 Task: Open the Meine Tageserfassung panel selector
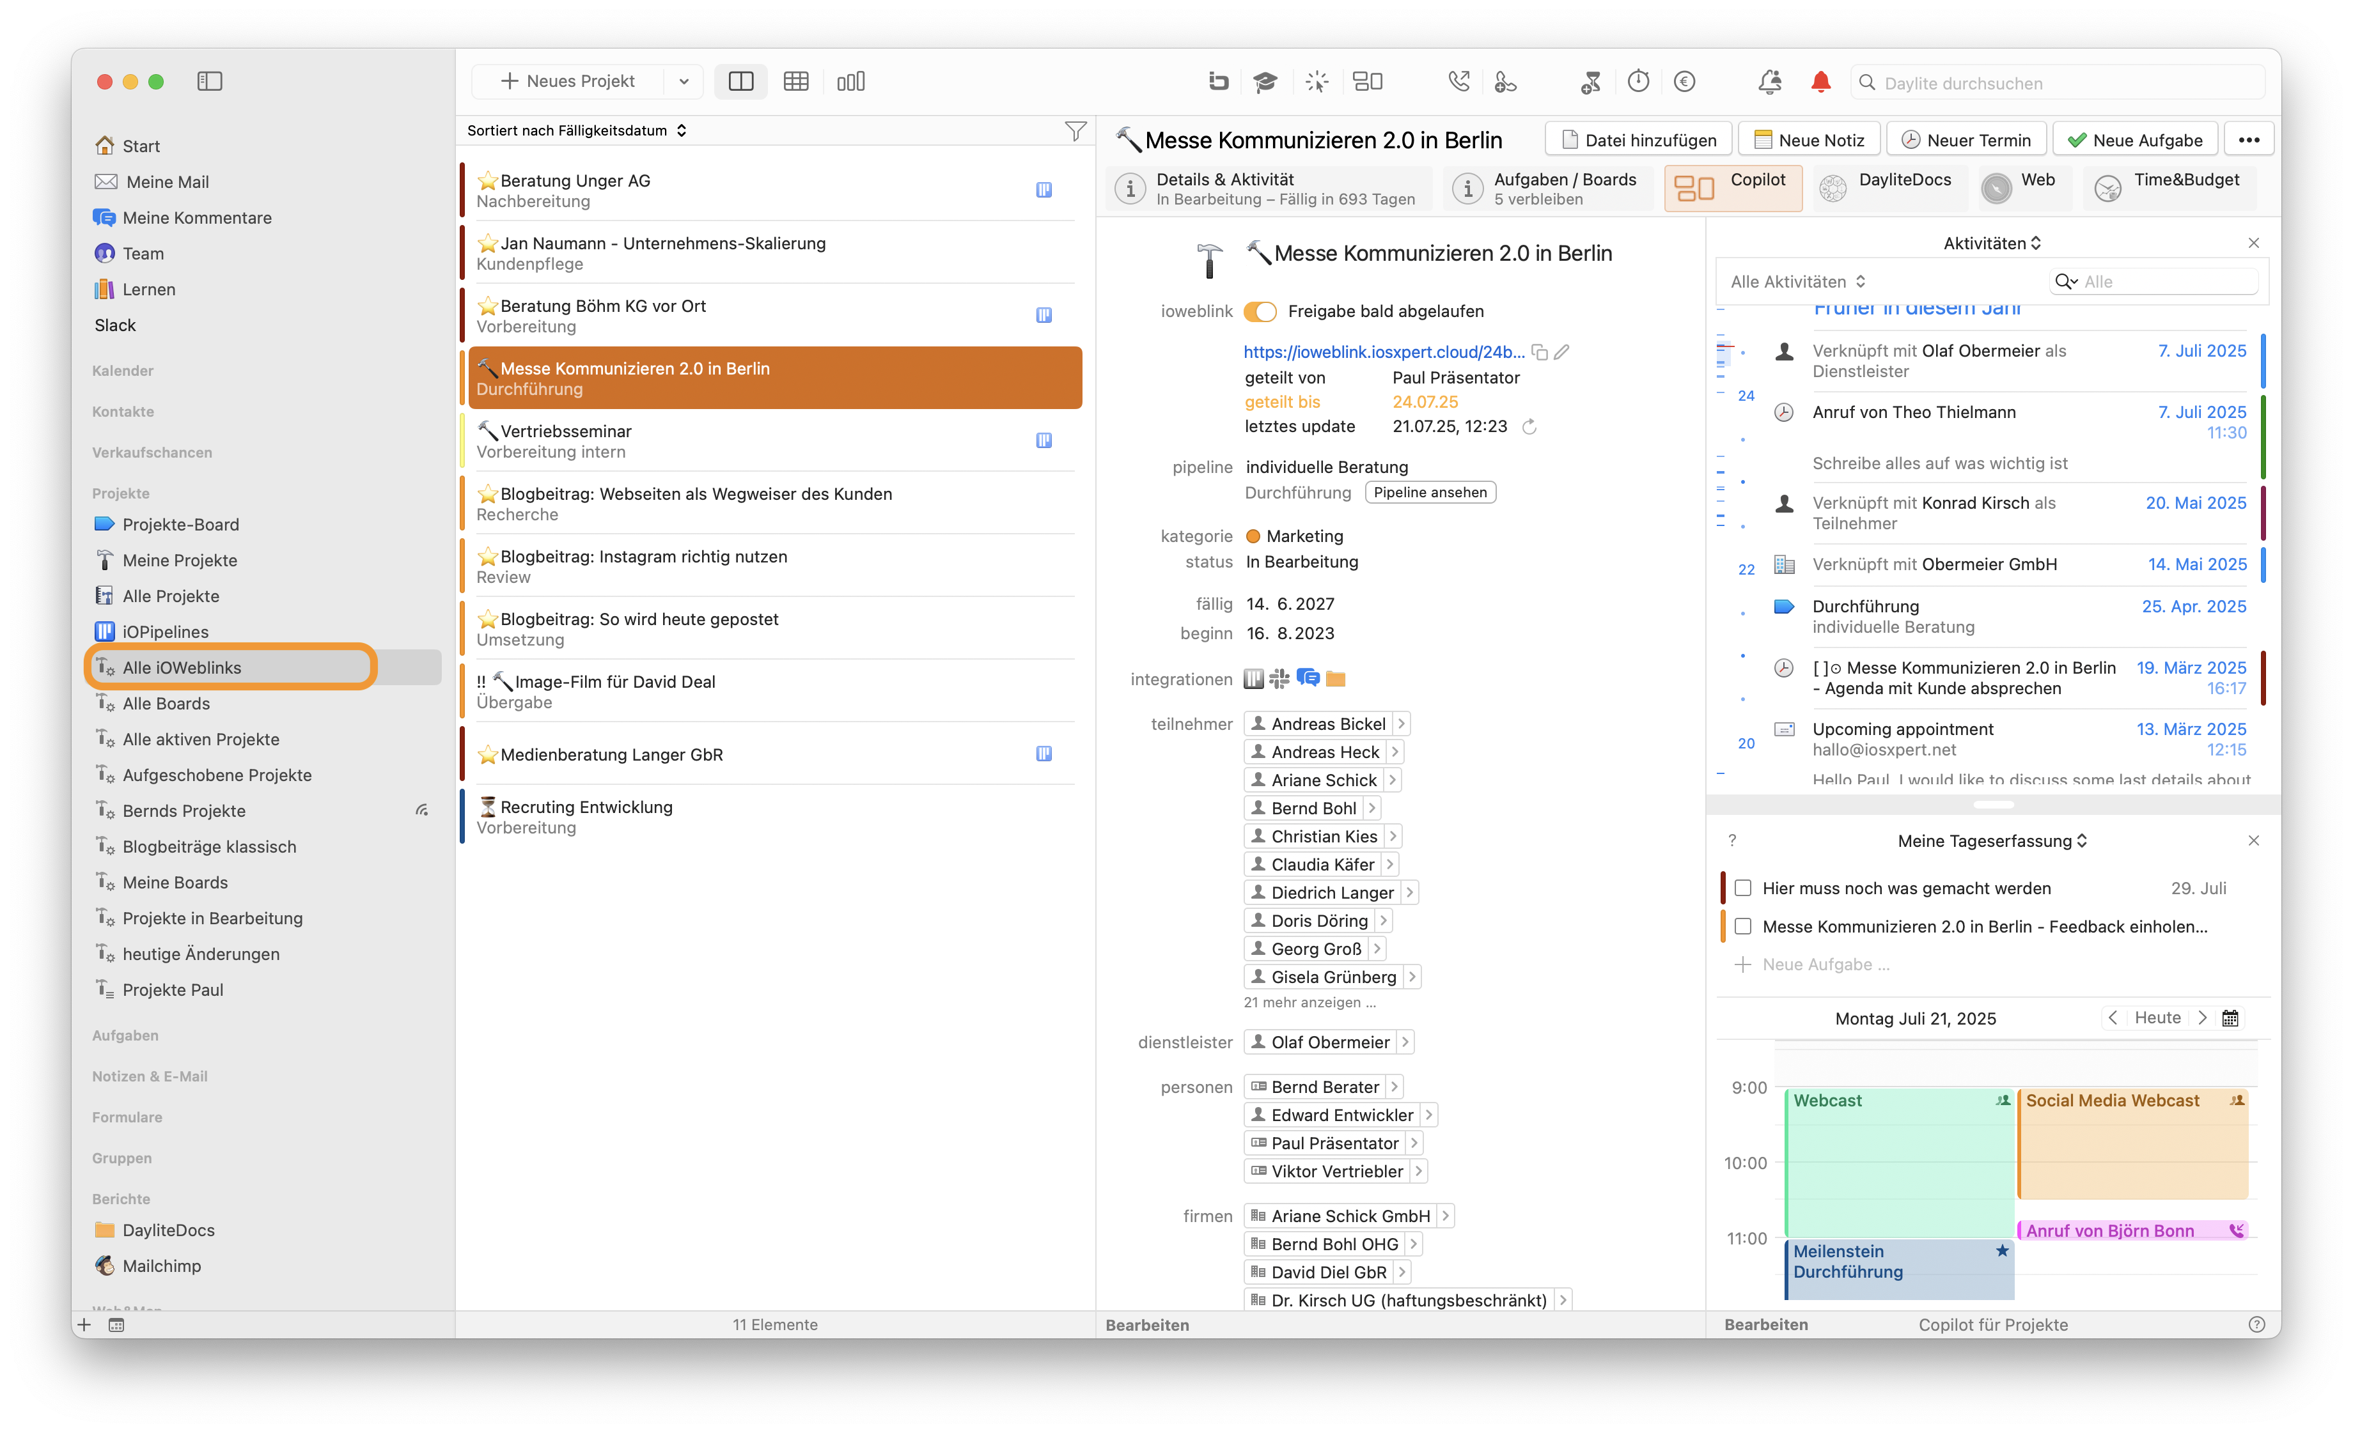click(x=1992, y=841)
